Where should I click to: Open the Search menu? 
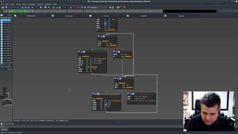pos(18,4)
